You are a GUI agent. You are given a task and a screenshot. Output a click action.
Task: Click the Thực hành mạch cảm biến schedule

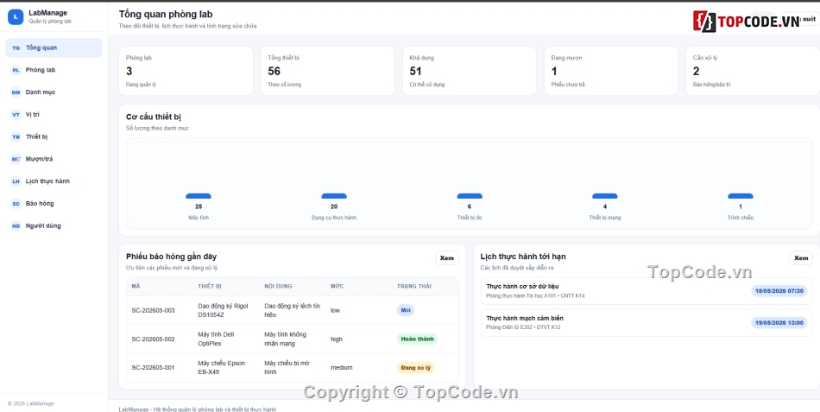point(647,322)
